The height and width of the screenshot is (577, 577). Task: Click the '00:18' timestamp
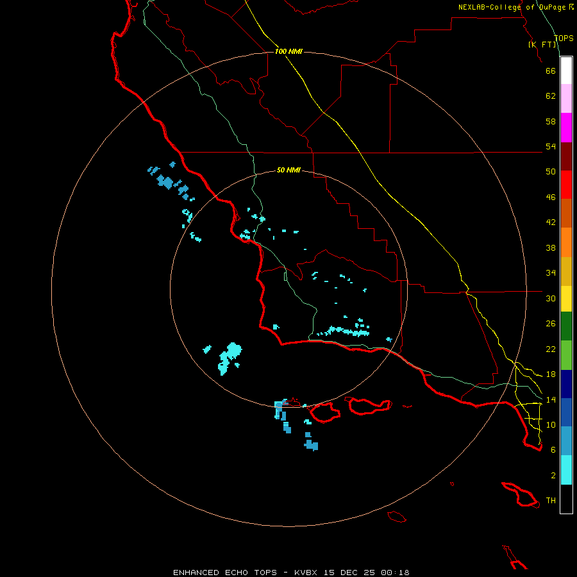pos(395,573)
